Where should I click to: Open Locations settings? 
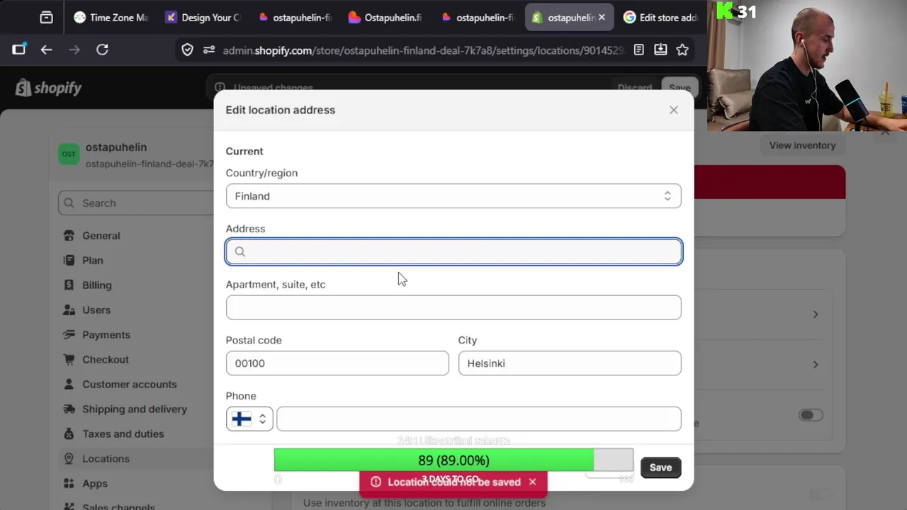tap(106, 458)
